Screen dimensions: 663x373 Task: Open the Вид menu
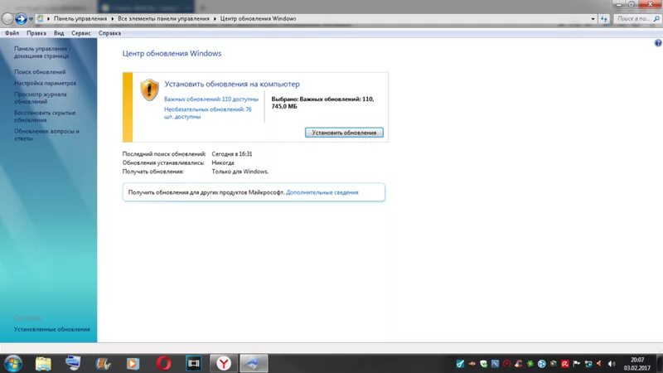click(x=59, y=33)
